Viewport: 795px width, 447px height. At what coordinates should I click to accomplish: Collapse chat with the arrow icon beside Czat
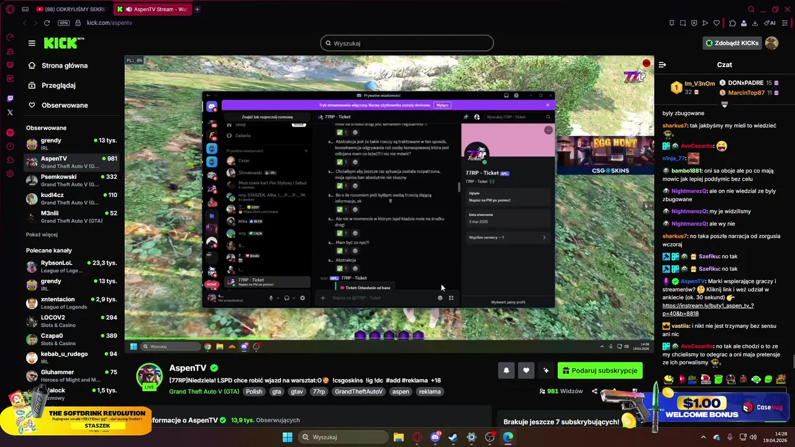pyautogui.click(x=662, y=65)
